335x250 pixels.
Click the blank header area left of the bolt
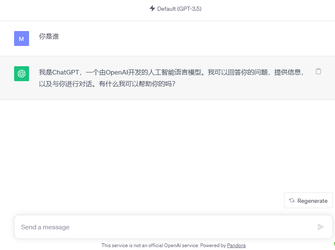tap(75, 9)
